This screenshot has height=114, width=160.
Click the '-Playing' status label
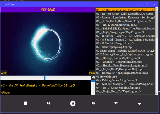6,93
